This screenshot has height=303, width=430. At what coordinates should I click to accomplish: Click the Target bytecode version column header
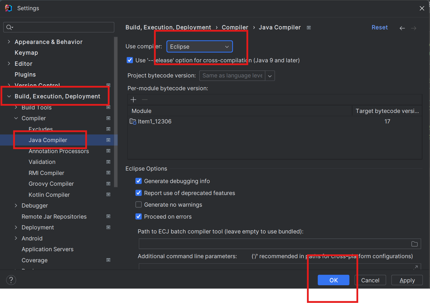(387, 111)
